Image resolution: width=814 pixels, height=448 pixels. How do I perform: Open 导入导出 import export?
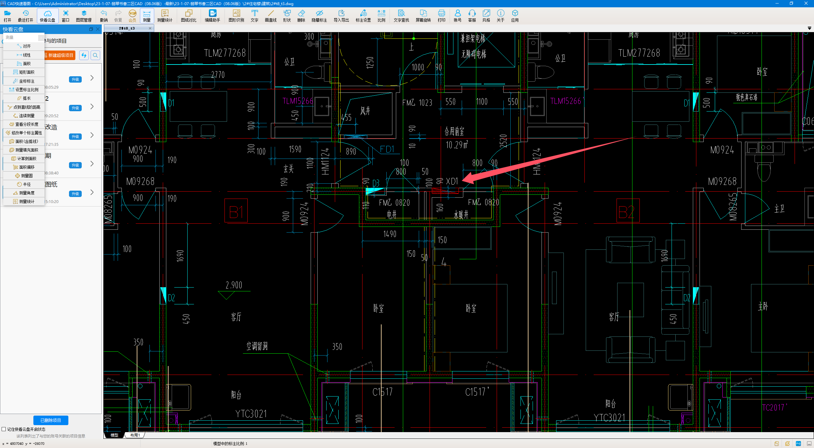click(341, 16)
